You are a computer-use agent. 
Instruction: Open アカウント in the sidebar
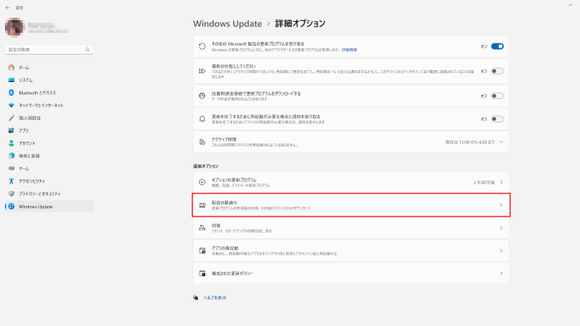click(49, 143)
